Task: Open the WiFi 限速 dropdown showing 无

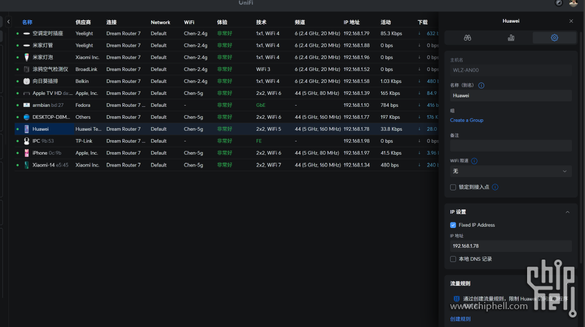Action: point(511,171)
